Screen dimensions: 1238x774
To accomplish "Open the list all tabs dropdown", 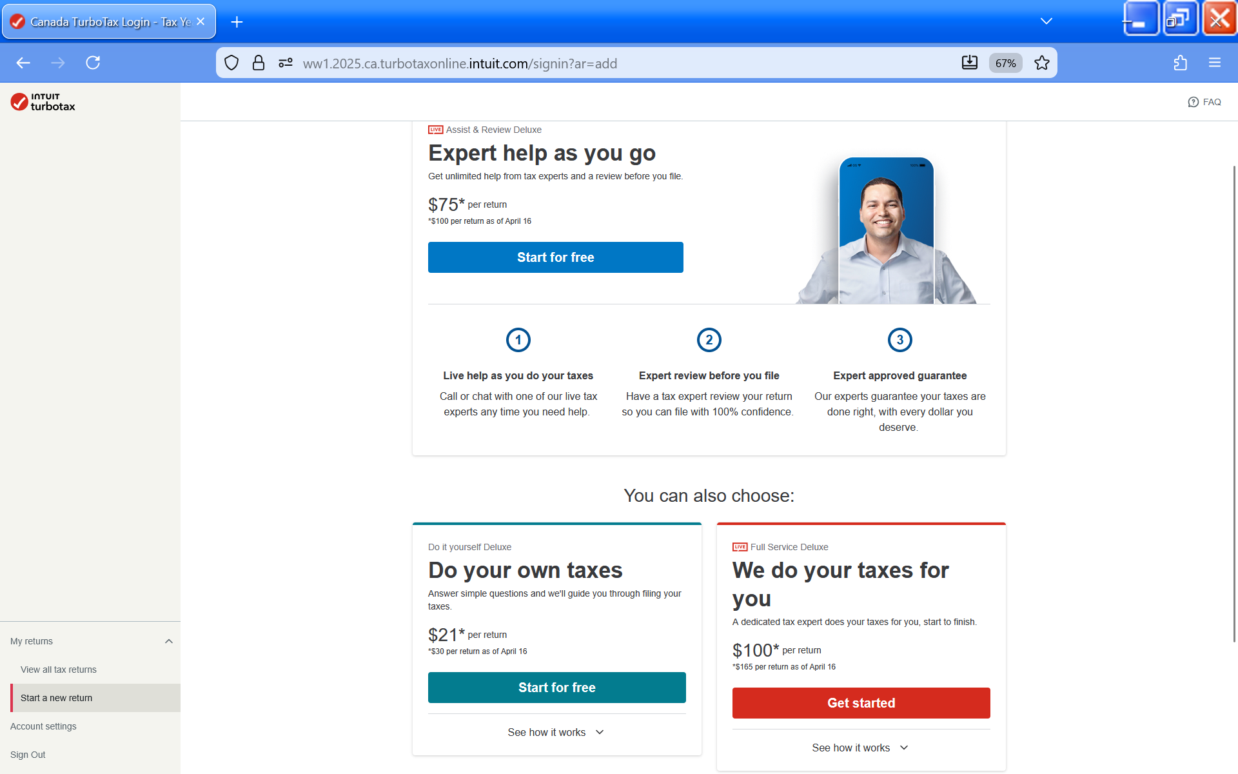I will [x=1046, y=21].
